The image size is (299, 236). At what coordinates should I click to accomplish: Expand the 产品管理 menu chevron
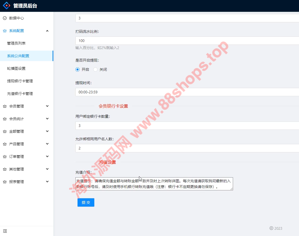[47, 144]
